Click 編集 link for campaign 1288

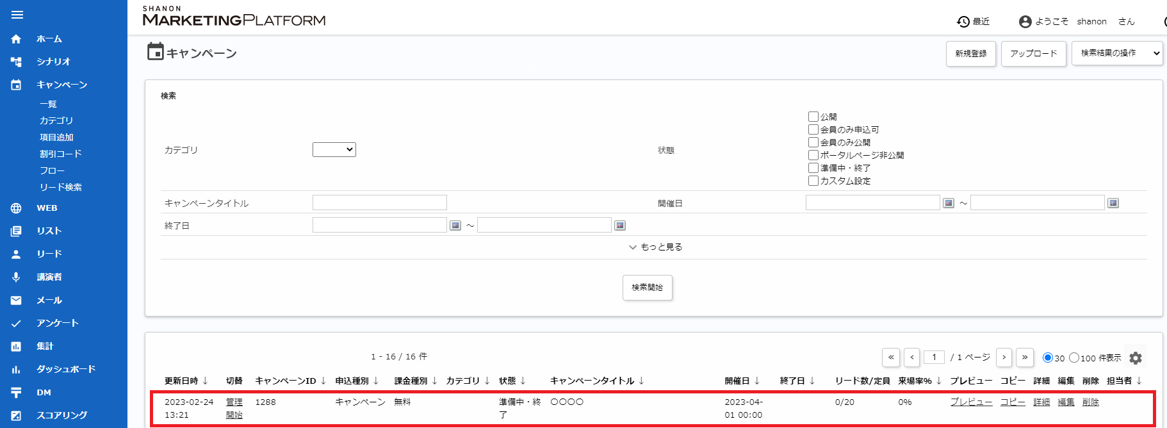[1066, 402]
